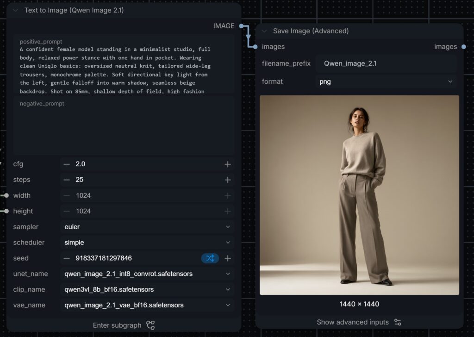Click into the negative_prompt text area

123,126
